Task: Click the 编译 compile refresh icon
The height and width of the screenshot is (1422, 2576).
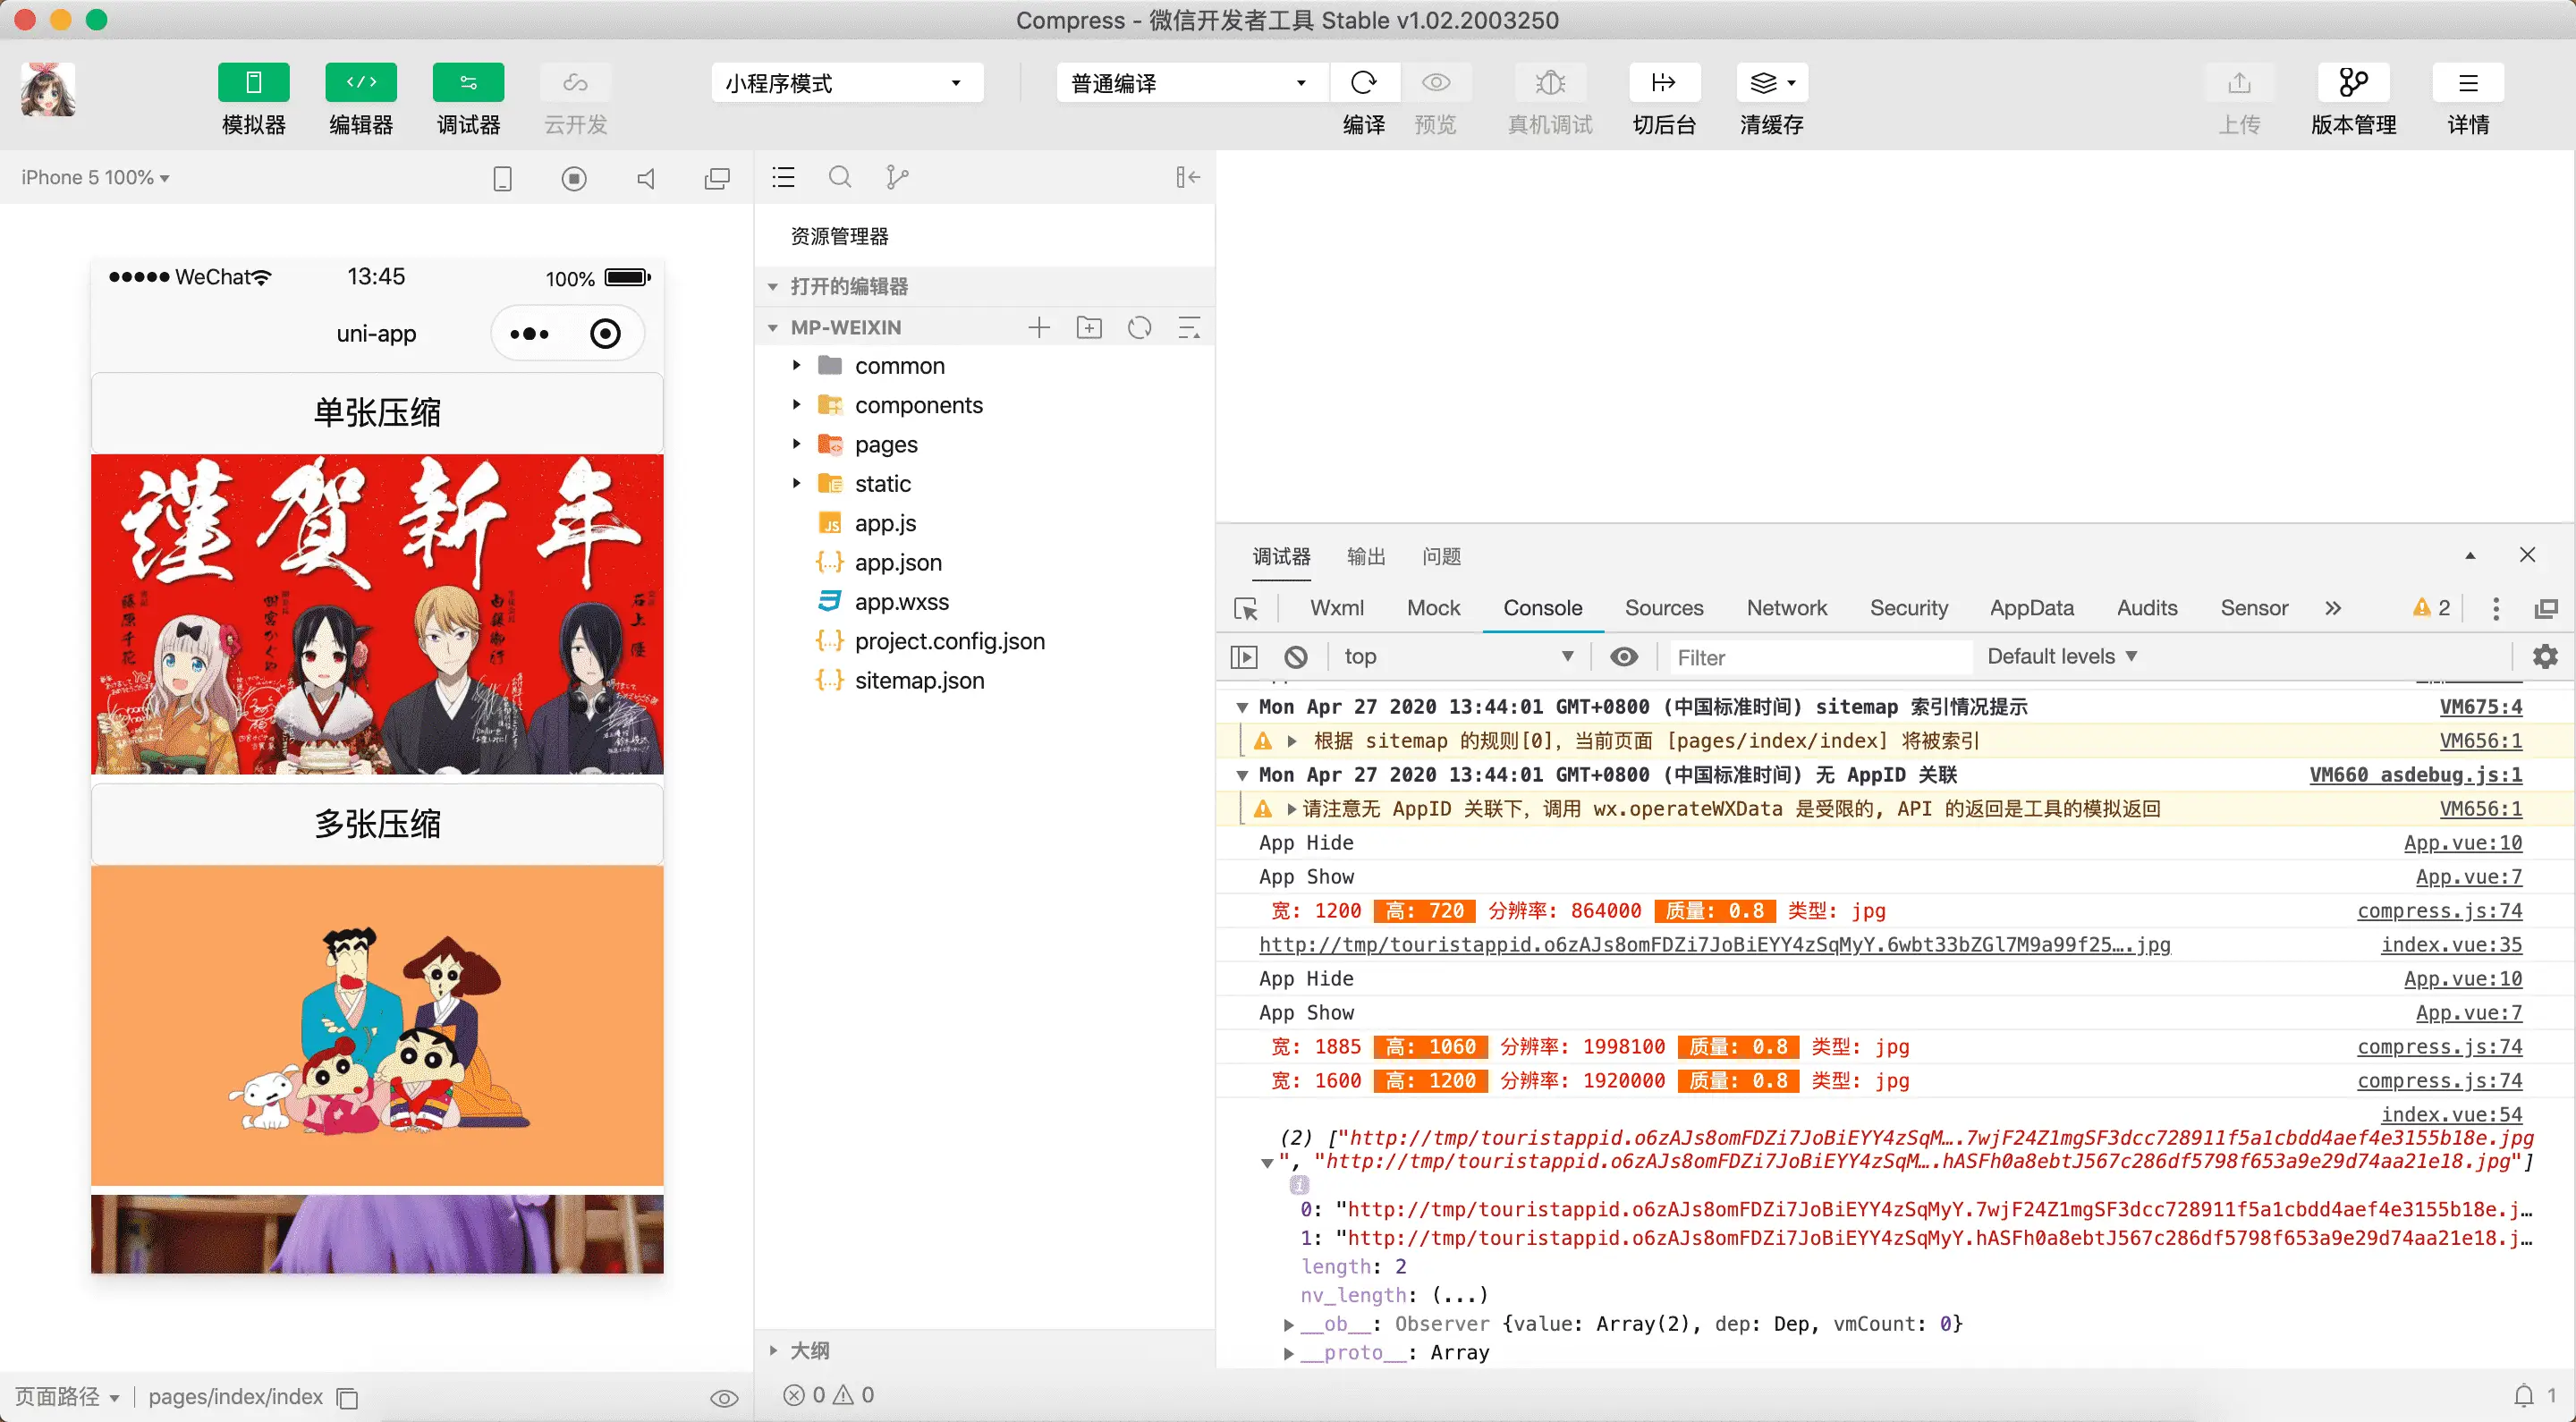Action: pyautogui.click(x=1364, y=82)
